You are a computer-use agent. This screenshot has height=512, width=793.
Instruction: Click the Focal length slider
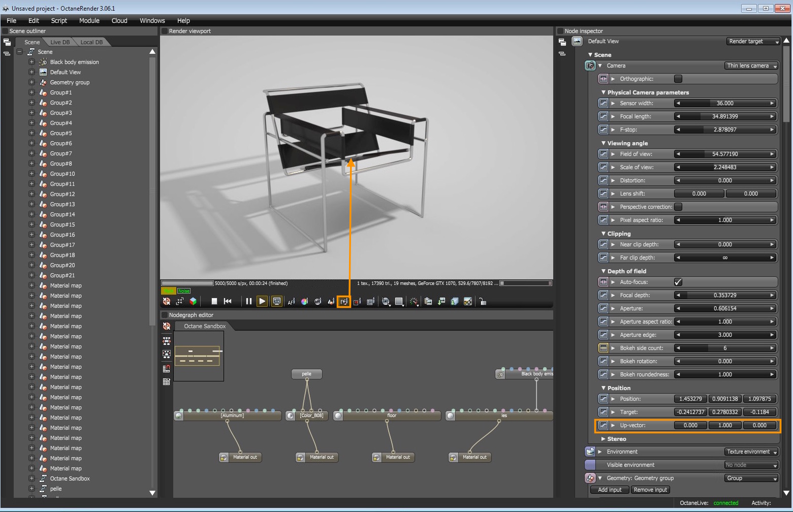(725, 116)
